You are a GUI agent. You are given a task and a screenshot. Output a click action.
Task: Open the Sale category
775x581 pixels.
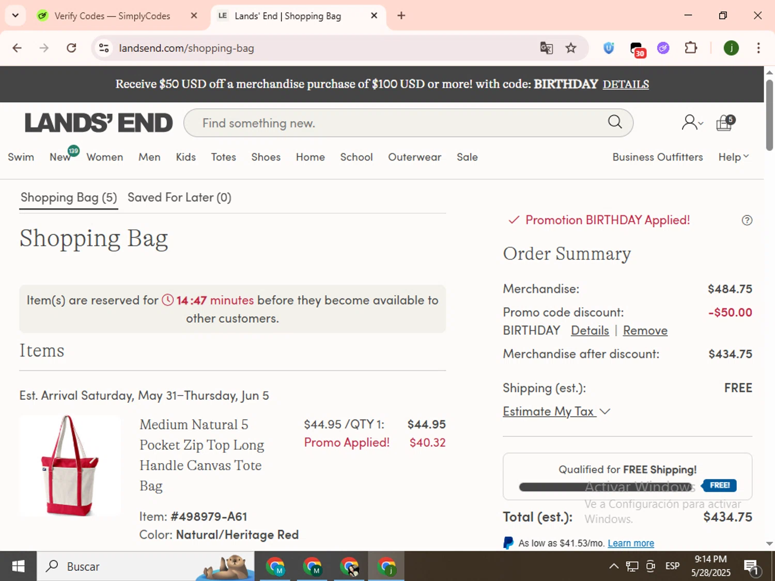point(467,157)
